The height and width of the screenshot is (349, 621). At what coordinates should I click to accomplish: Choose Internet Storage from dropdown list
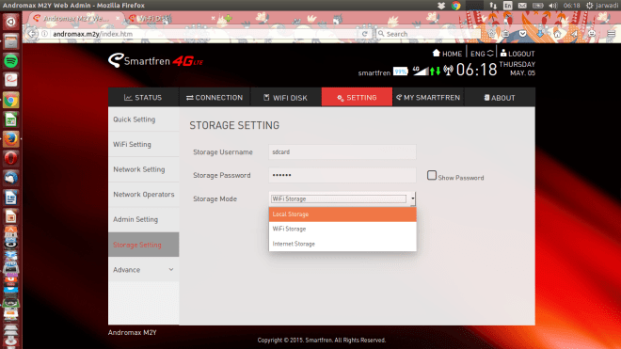pyautogui.click(x=342, y=244)
